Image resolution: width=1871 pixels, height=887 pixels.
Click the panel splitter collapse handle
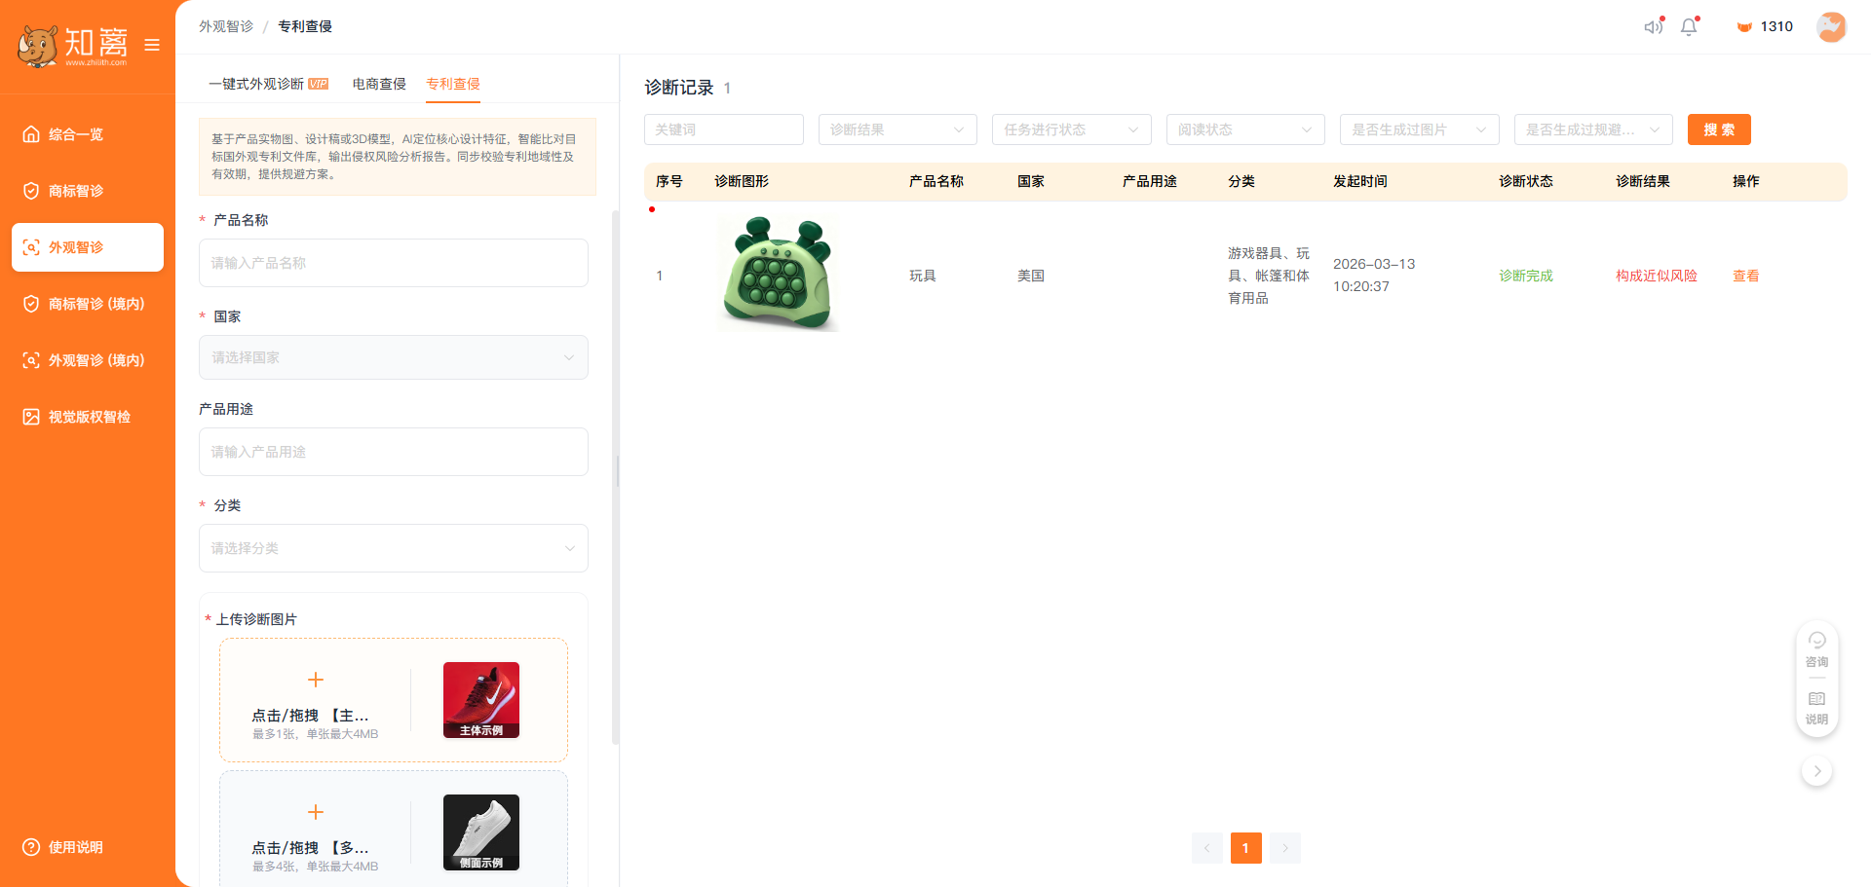coord(619,471)
